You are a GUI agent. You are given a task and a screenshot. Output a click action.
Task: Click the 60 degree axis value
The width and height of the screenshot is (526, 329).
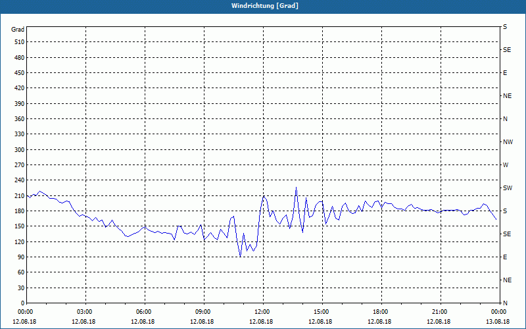coord(21,272)
